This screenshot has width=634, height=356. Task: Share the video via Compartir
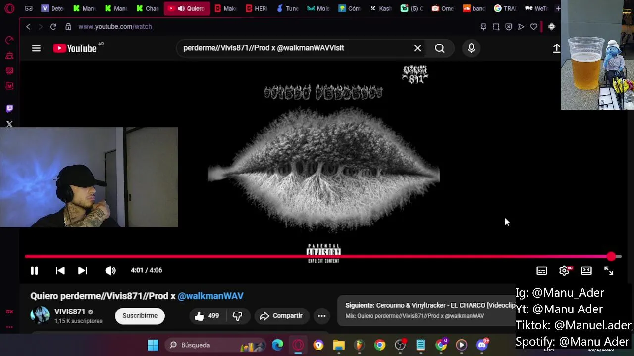point(281,316)
